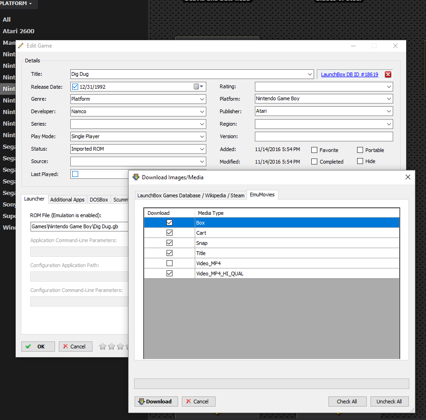Image resolution: width=426 pixels, height=420 pixels.
Task: Uncheck the Title media download checkbox
Action: pyautogui.click(x=170, y=253)
